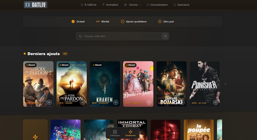
Task: Expand details on Kraken card
Action: (x=116, y=102)
